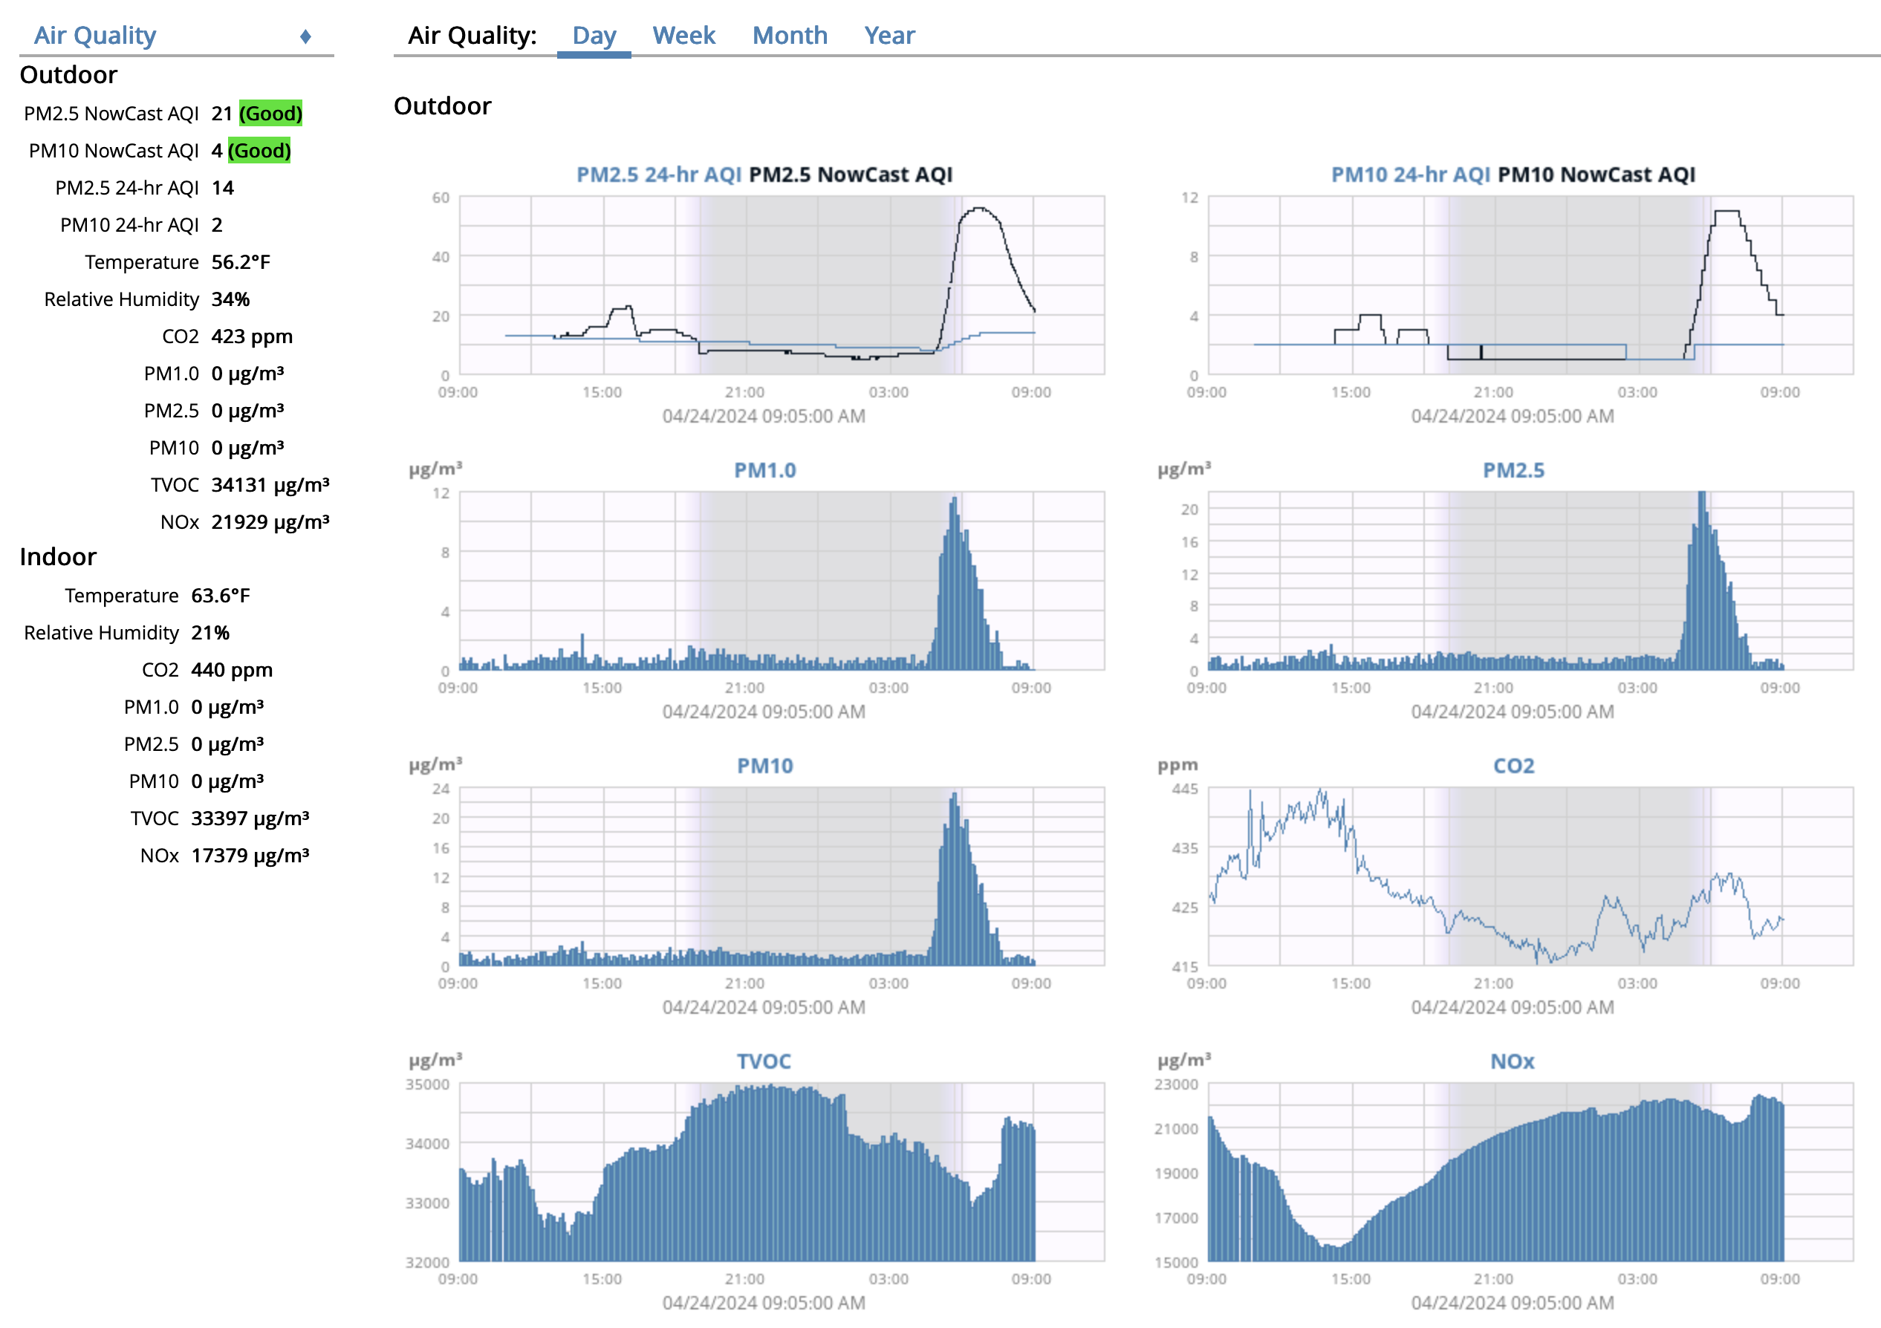Click the Indoor section heading in sidebar
This screenshot has height=1328, width=1881.
tap(58, 556)
